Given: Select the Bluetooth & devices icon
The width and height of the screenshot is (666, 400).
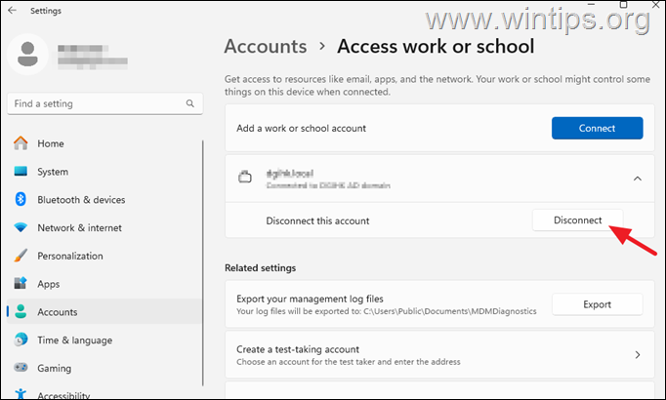Looking at the screenshot, I should (x=21, y=200).
